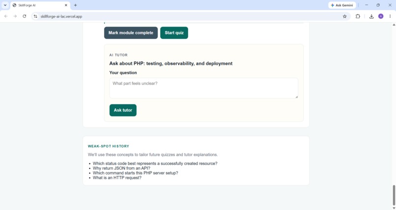Click Mark module complete button
Image resolution: width=396 pixels, height=210 pixels.
[131, 33]
